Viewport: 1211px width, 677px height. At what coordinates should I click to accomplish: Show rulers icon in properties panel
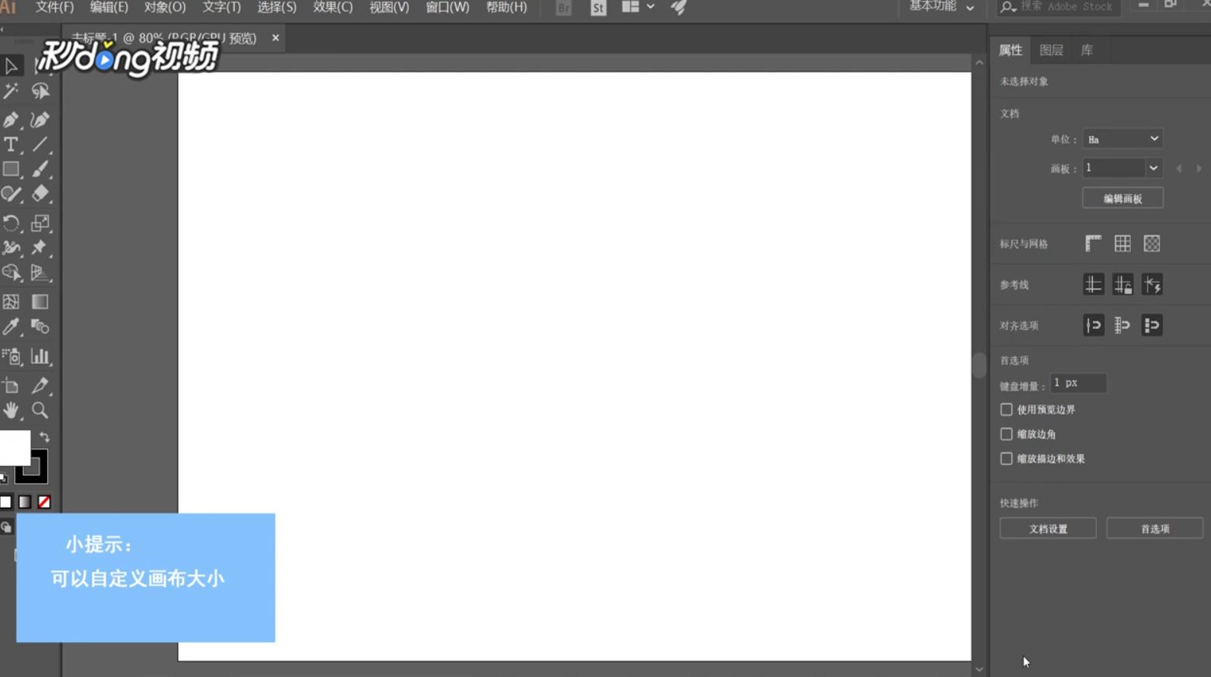click(x=1093, y=244)
